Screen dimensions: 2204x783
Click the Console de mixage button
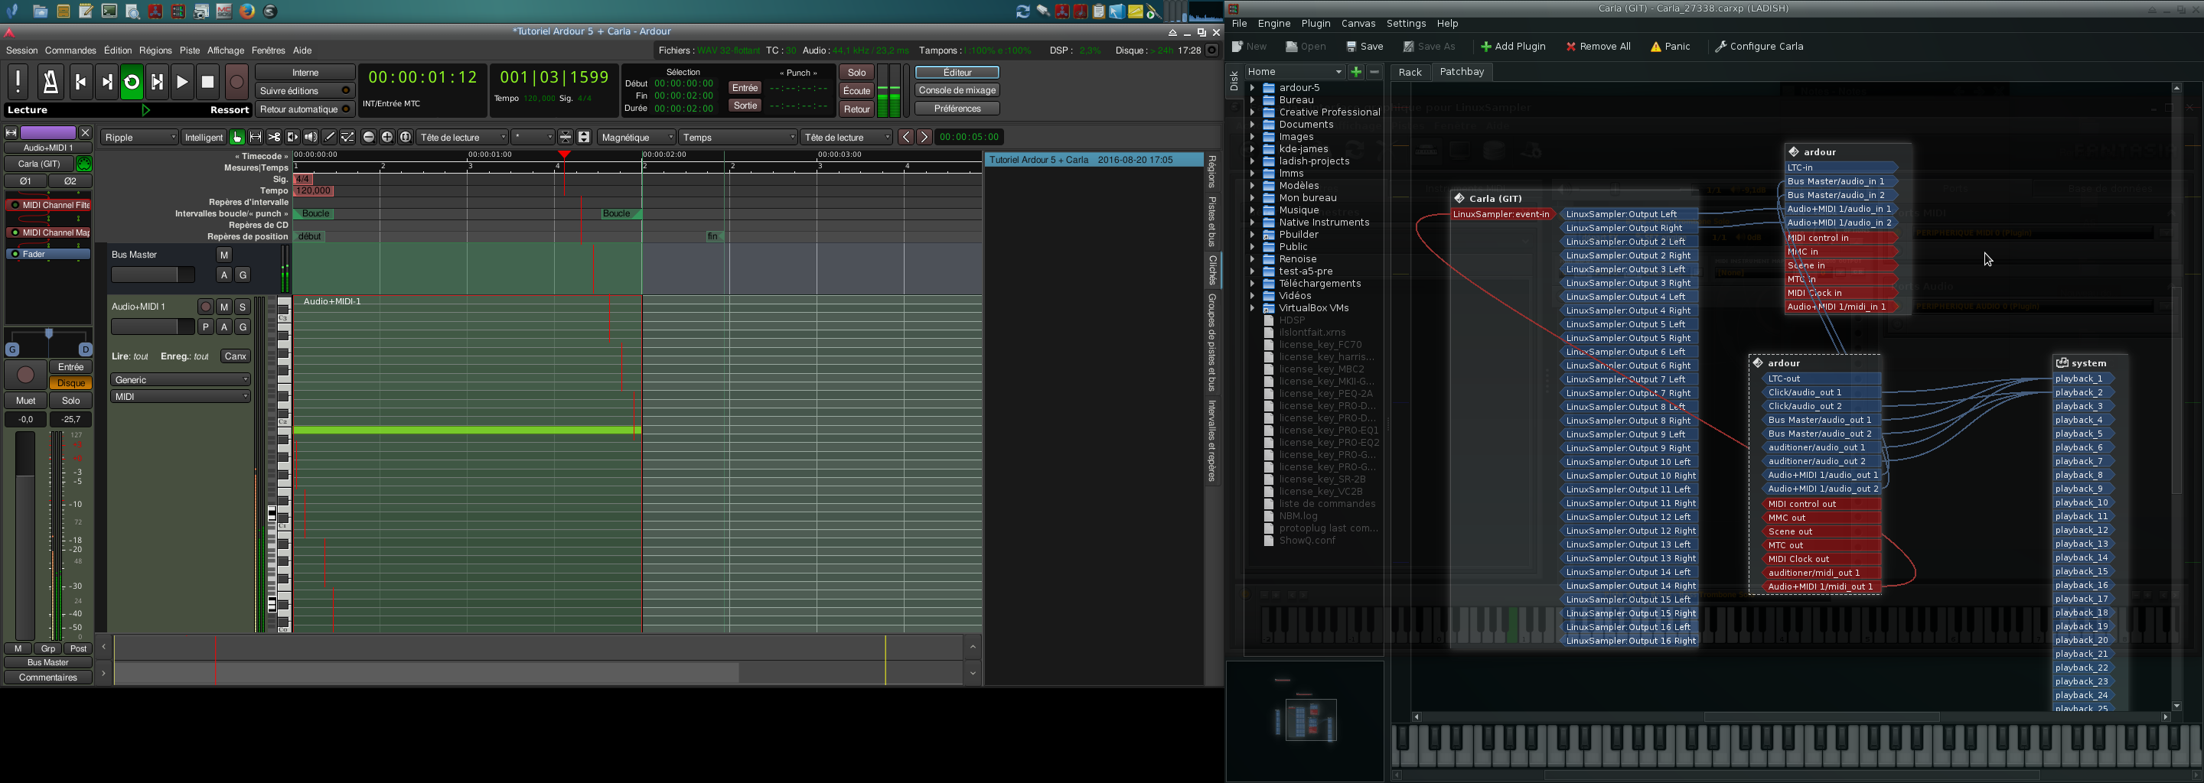coord(957,90)
